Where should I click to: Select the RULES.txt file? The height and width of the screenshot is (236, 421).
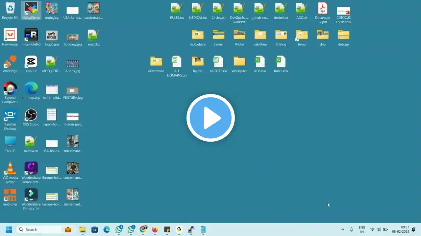pos(177,11)
